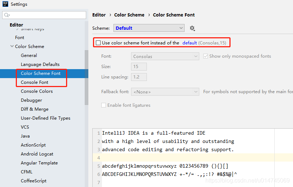Collapse the Color Scheme tree node
The width and height of the screenshot is (293, 187).
point(12,46)
